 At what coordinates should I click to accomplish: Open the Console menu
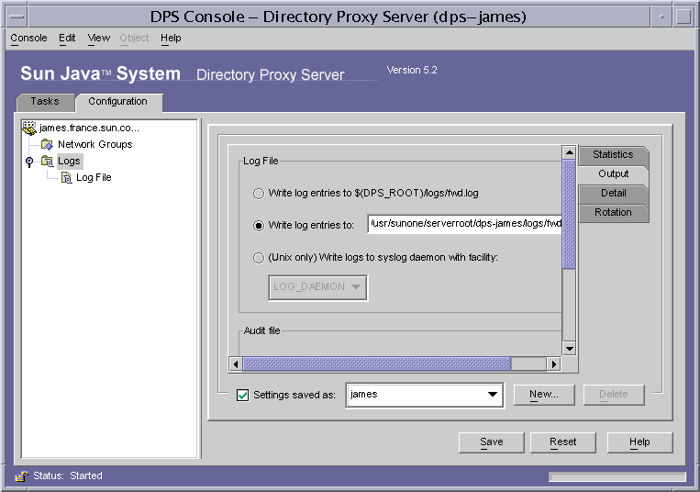click(x=28, y=38)
